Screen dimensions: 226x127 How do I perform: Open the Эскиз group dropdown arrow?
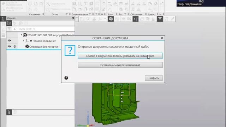pyautogui.click(x=67, y=14)
